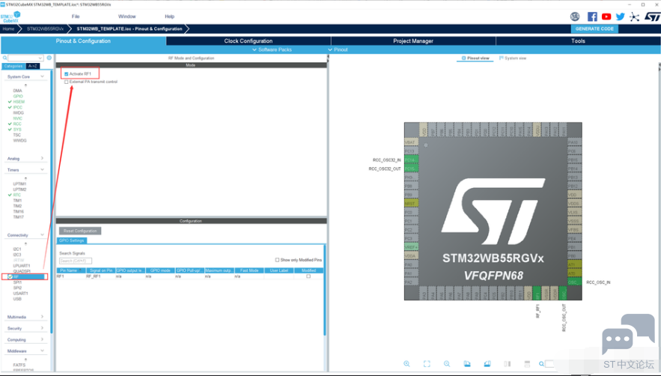Go to Home breadcrumb
This screenshot has height=376, width=661.
click(8, 28)
